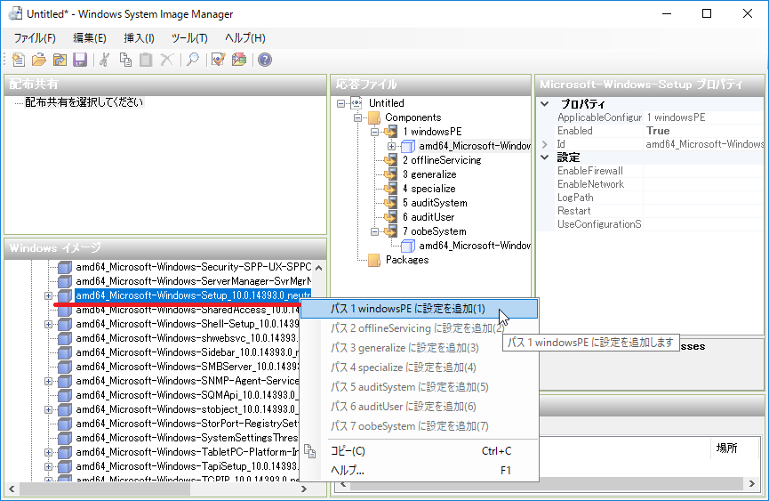The height and width of the screenshot is (501, 769).
Task: Click Windows image vertical scroll up arrow
Action: [319, 268]
